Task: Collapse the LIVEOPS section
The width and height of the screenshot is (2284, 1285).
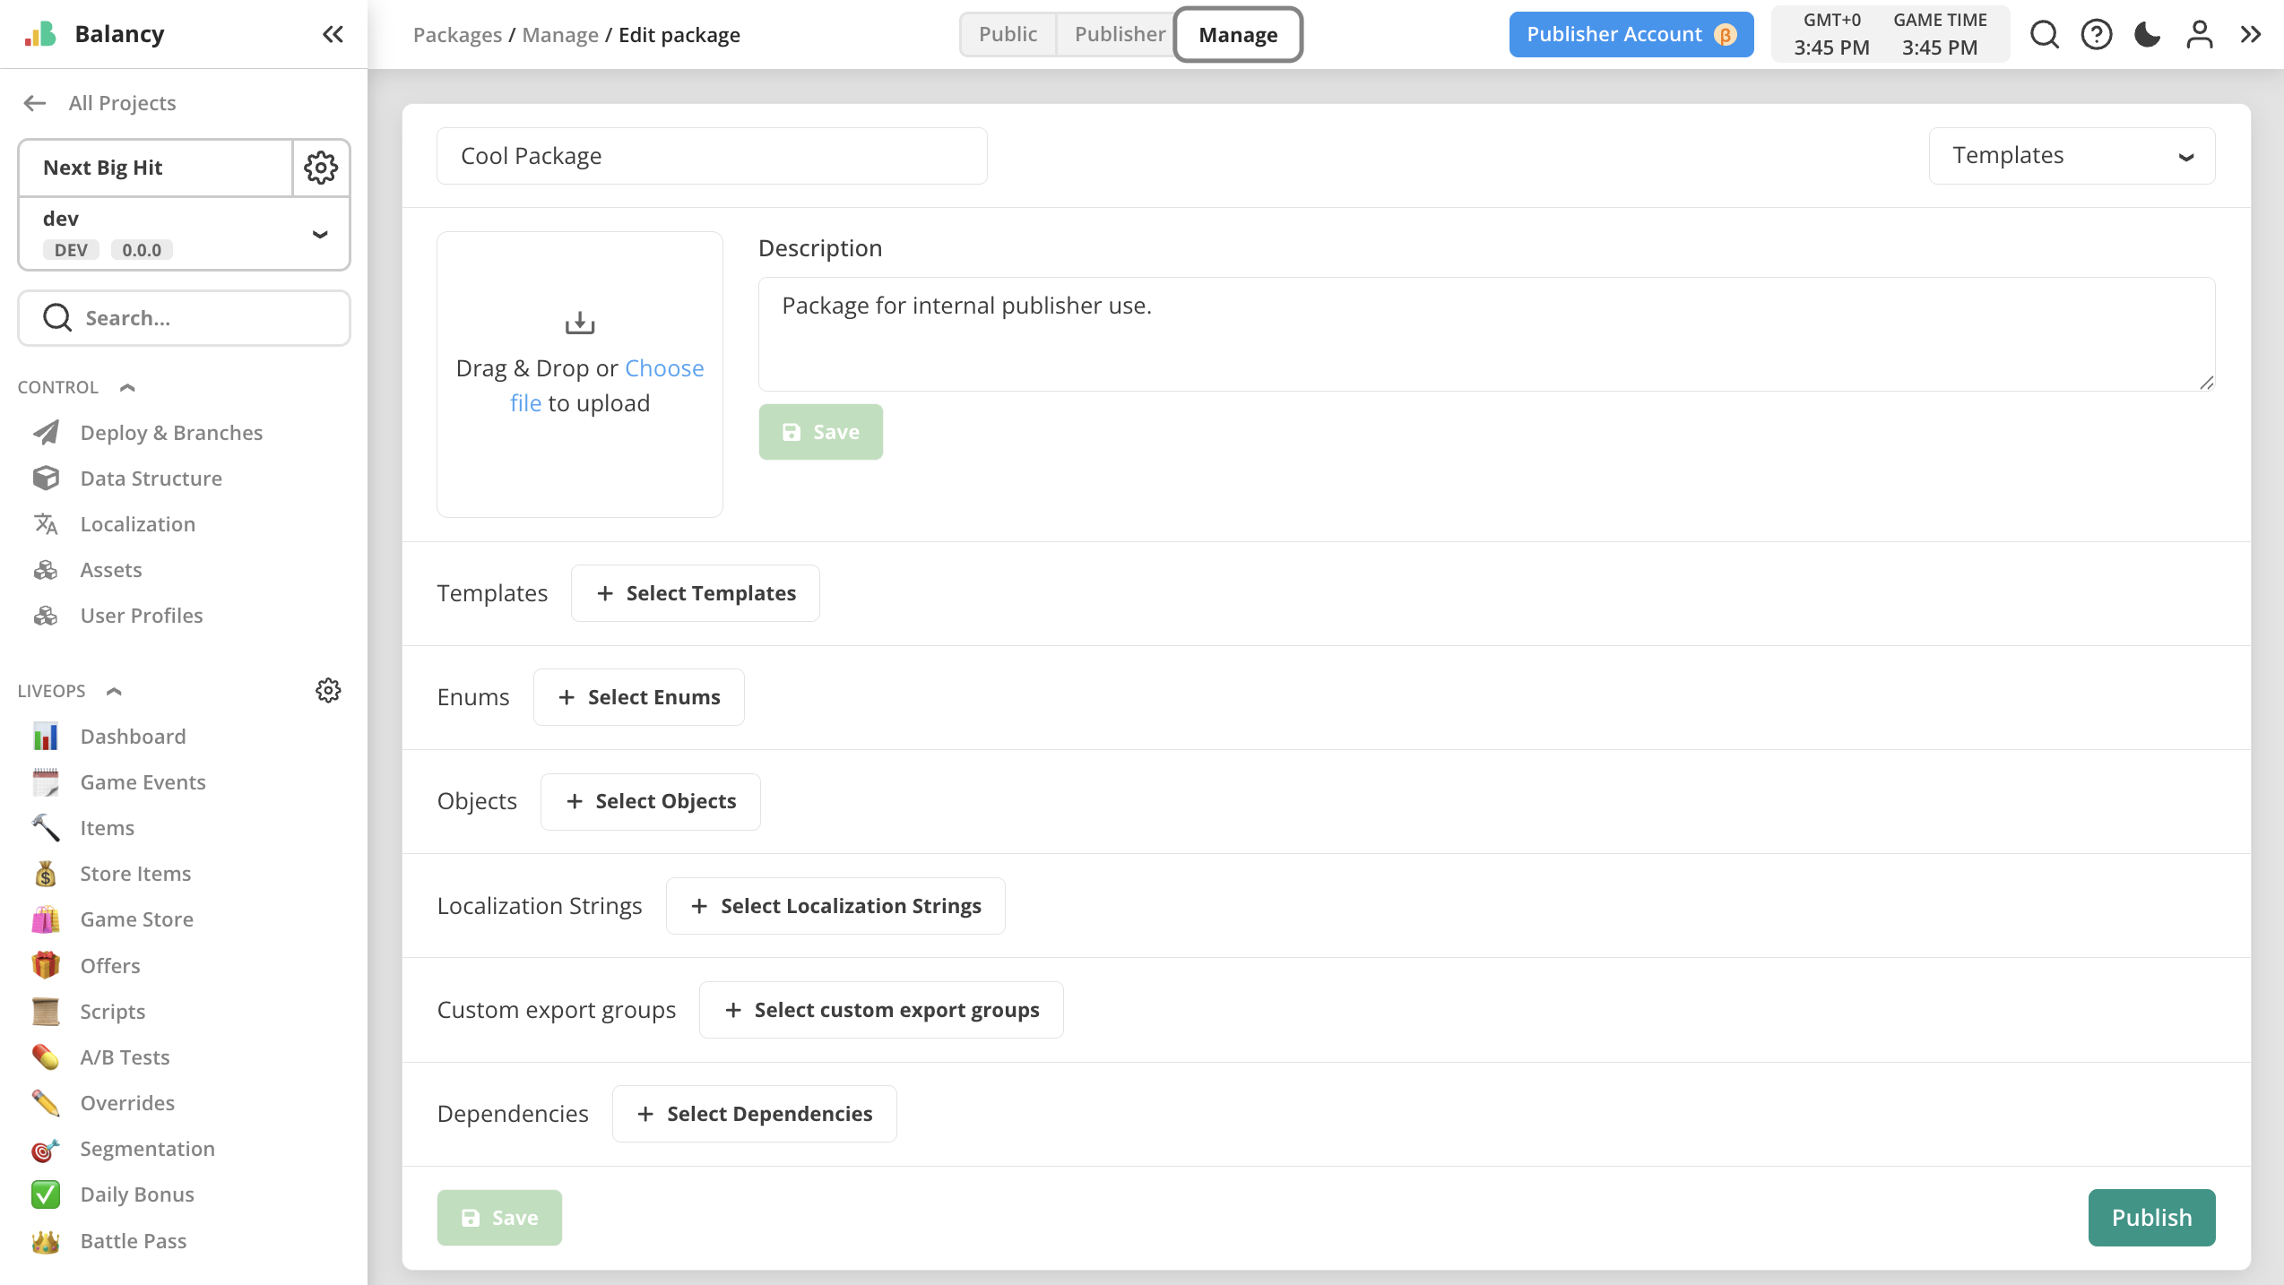Action: click(114, 691)
